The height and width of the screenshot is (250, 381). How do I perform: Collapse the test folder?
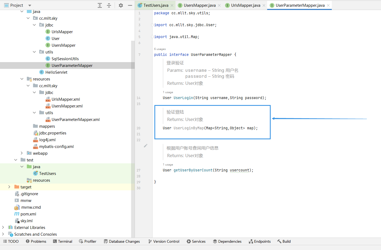pyautogui.click(x=16, y=160)
